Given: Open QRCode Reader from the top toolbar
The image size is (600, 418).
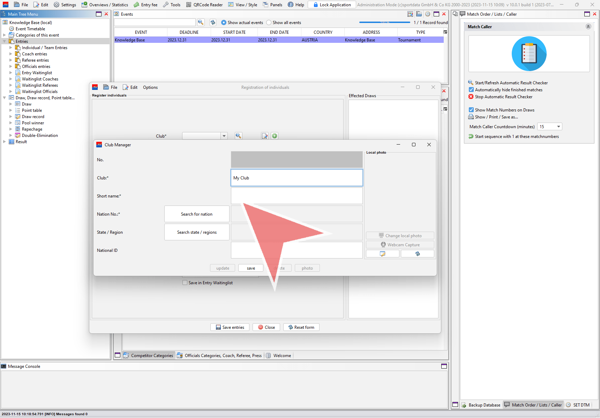Looking at the screenshot, I should coord(204,5).
